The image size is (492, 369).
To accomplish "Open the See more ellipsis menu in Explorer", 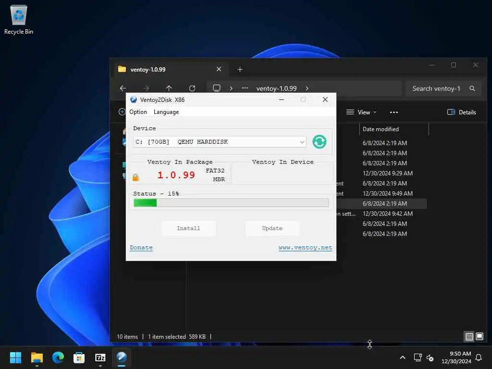I will [394, 112].
